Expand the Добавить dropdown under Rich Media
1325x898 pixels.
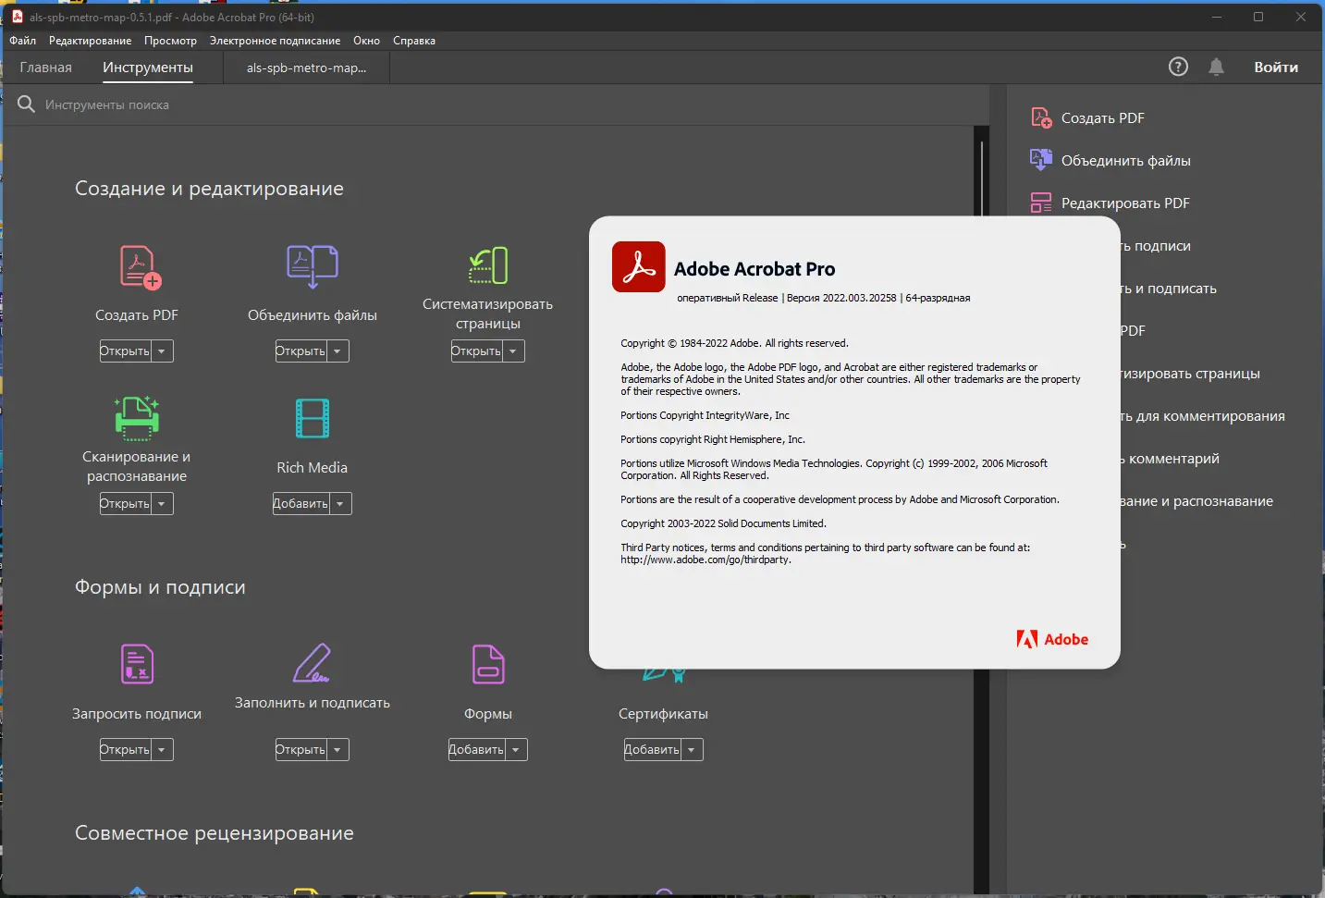(x=339, y=503)
